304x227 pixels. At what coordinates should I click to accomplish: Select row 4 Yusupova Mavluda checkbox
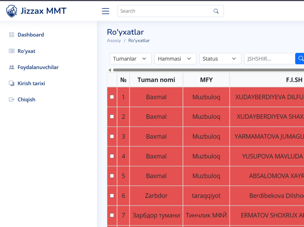112,156
